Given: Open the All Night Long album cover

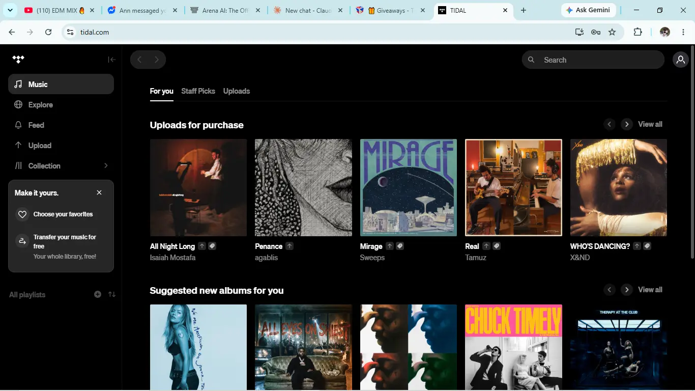Looking at the screenshot, I should [x=198, y=187].
